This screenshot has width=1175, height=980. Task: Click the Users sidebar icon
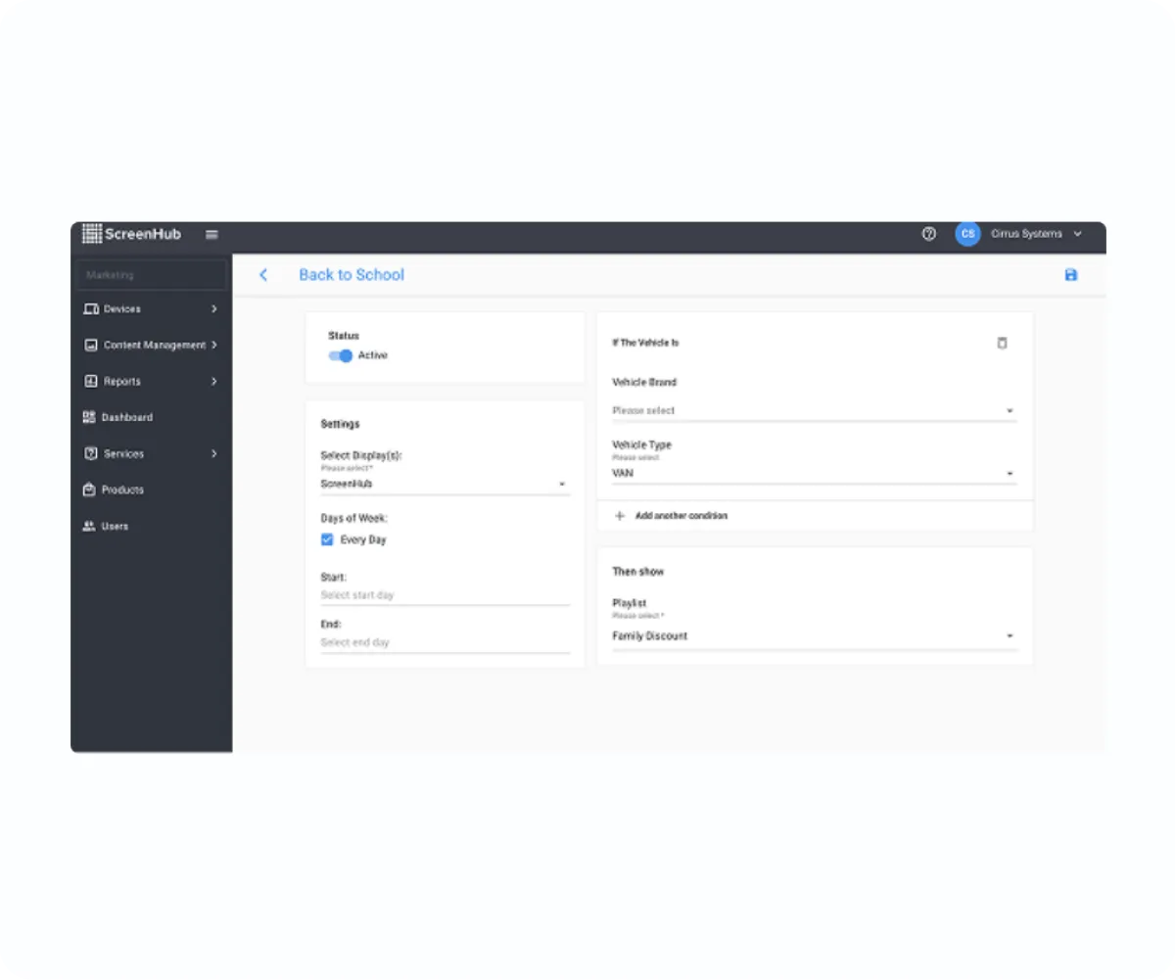click(x=90, y=526)
